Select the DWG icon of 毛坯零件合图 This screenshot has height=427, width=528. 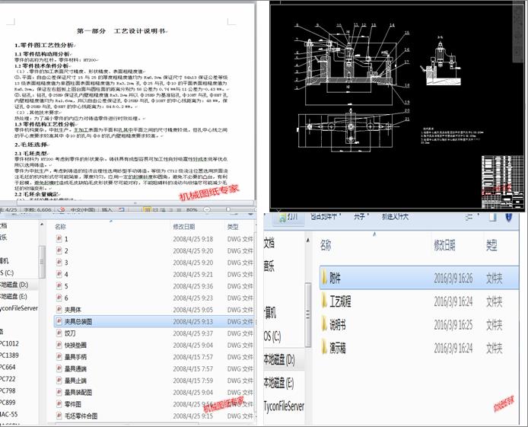click(x=59, y=416)
